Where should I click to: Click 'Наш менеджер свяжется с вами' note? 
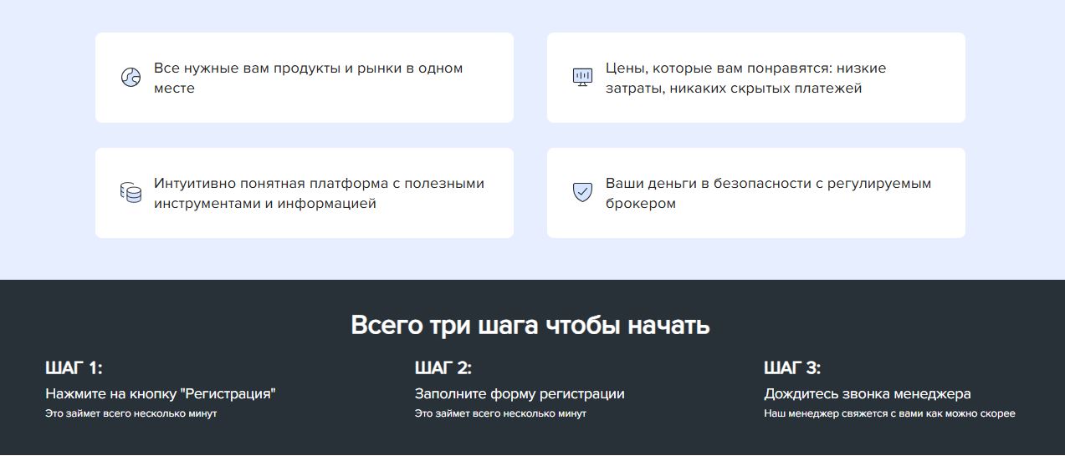(x=889, y=413)
